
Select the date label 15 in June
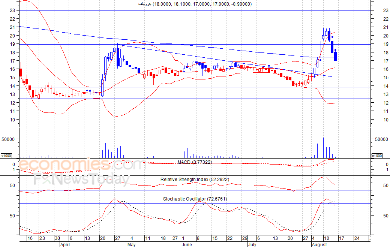[214, 238]
